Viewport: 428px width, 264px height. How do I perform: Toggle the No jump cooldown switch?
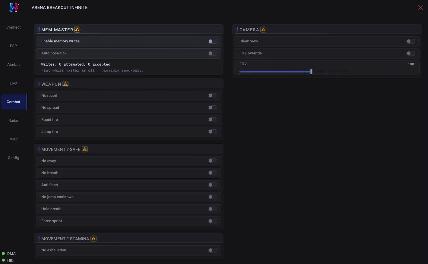click(x=213, y=197)
